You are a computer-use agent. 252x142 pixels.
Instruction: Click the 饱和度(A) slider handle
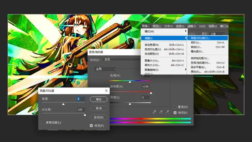tap(151, 93)
